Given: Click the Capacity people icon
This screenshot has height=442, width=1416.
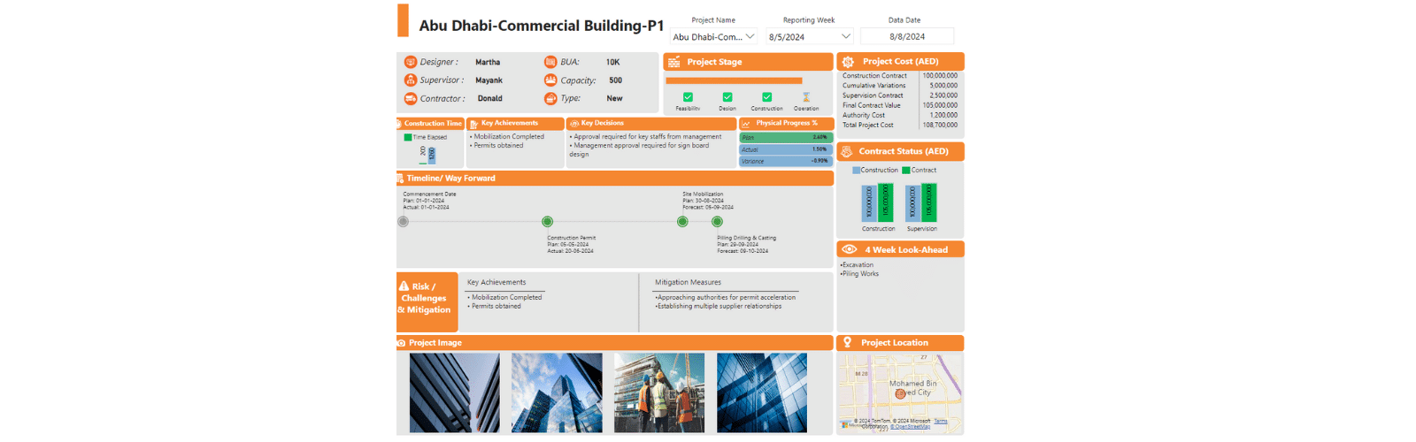Looking at the screenshot, I should [550, 80].
